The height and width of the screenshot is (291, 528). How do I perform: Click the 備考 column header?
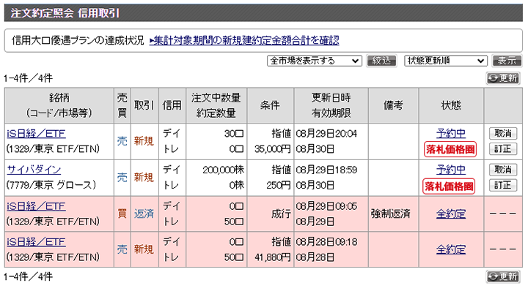pos(393,105)
